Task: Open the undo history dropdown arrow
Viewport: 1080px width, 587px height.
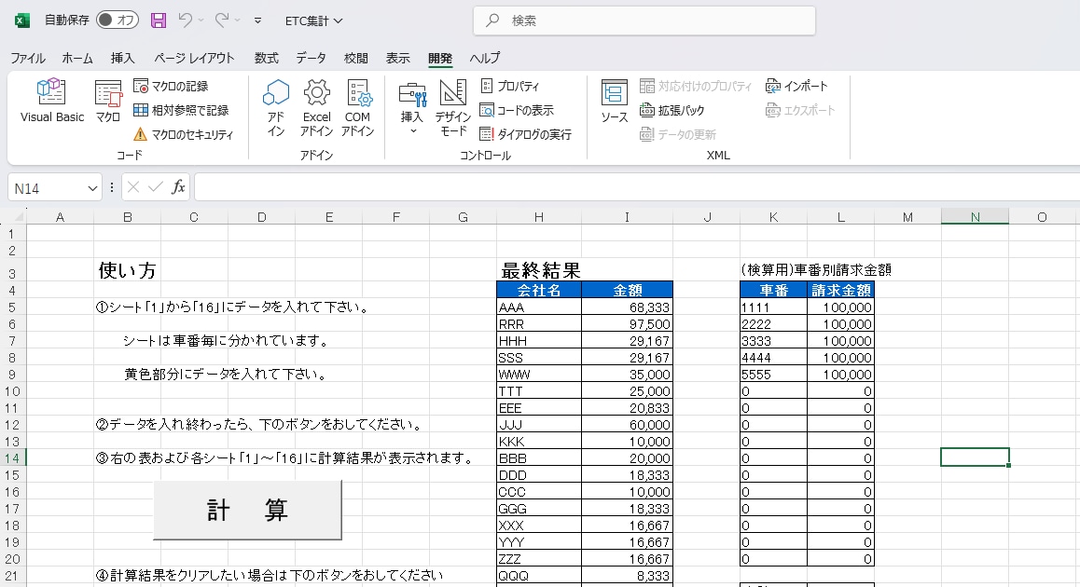Action: pyautogui.click(x=201, y=20)
